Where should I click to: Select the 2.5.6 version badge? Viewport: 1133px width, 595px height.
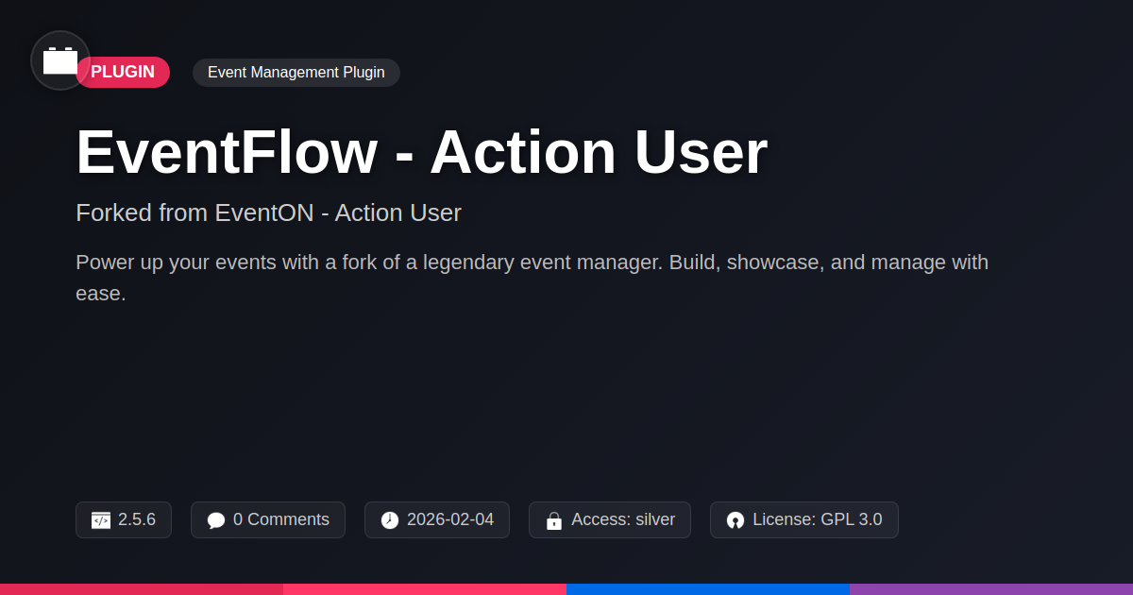pos(124,520)
